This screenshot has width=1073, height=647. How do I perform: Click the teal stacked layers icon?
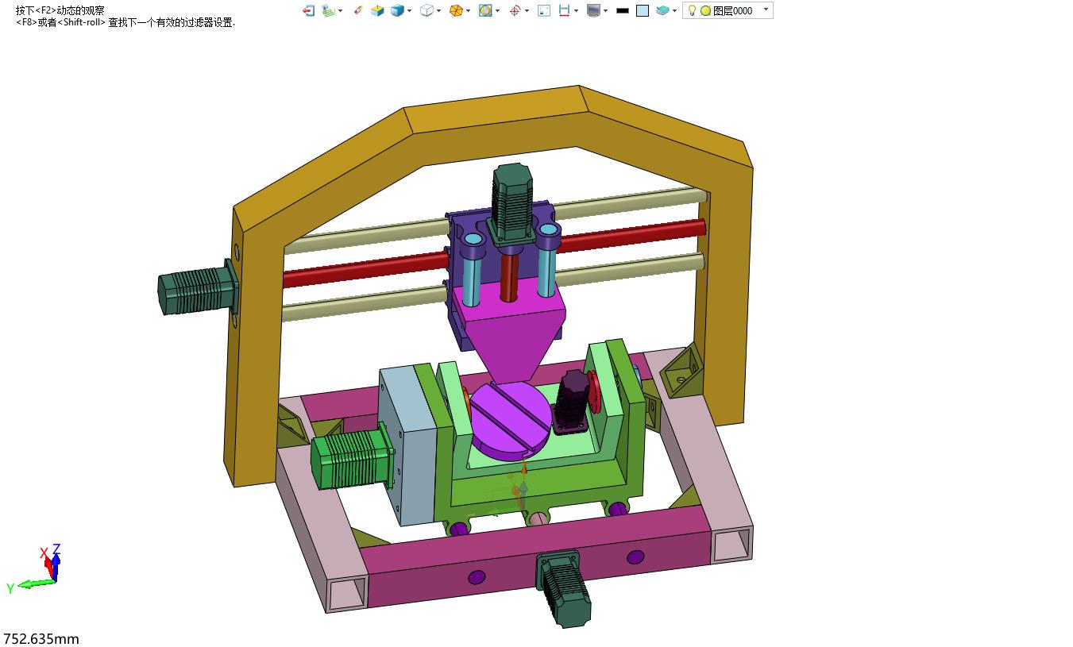[x=662, y=10]
